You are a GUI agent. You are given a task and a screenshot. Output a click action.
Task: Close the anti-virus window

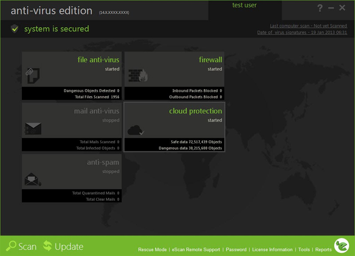point(342,7)
